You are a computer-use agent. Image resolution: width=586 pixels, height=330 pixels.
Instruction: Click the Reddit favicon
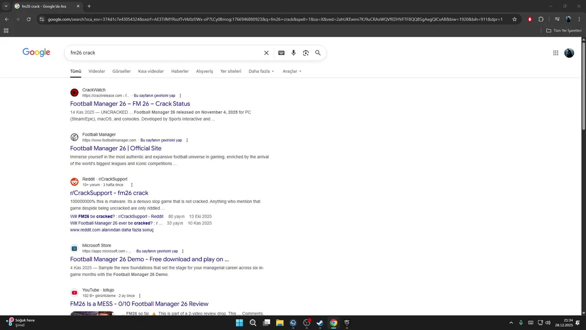point(74,181)
